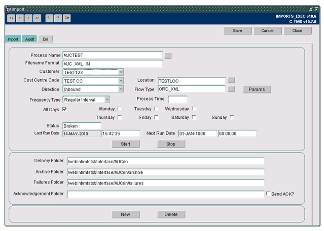Click the Import window title icon
Image resolution: width=324 pixels, height=231 pixels.
pos(8,9)
